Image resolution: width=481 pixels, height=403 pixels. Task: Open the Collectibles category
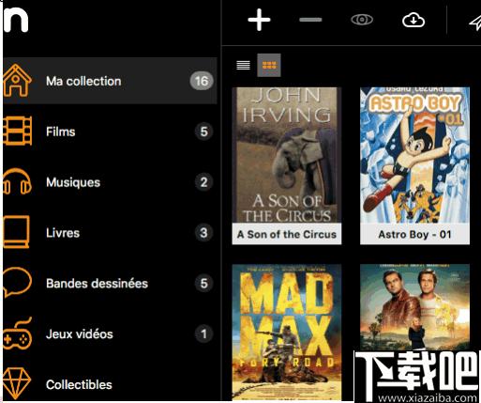coord(110,384)
